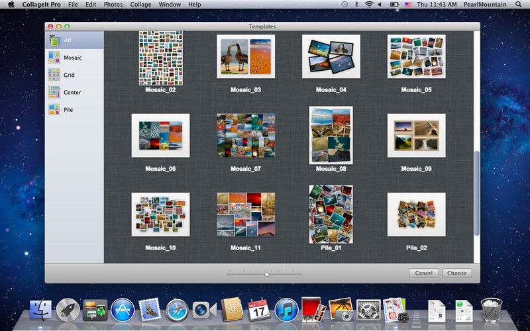
Task: Launch iTunes from the dock
Action: [x=286, y=310]
